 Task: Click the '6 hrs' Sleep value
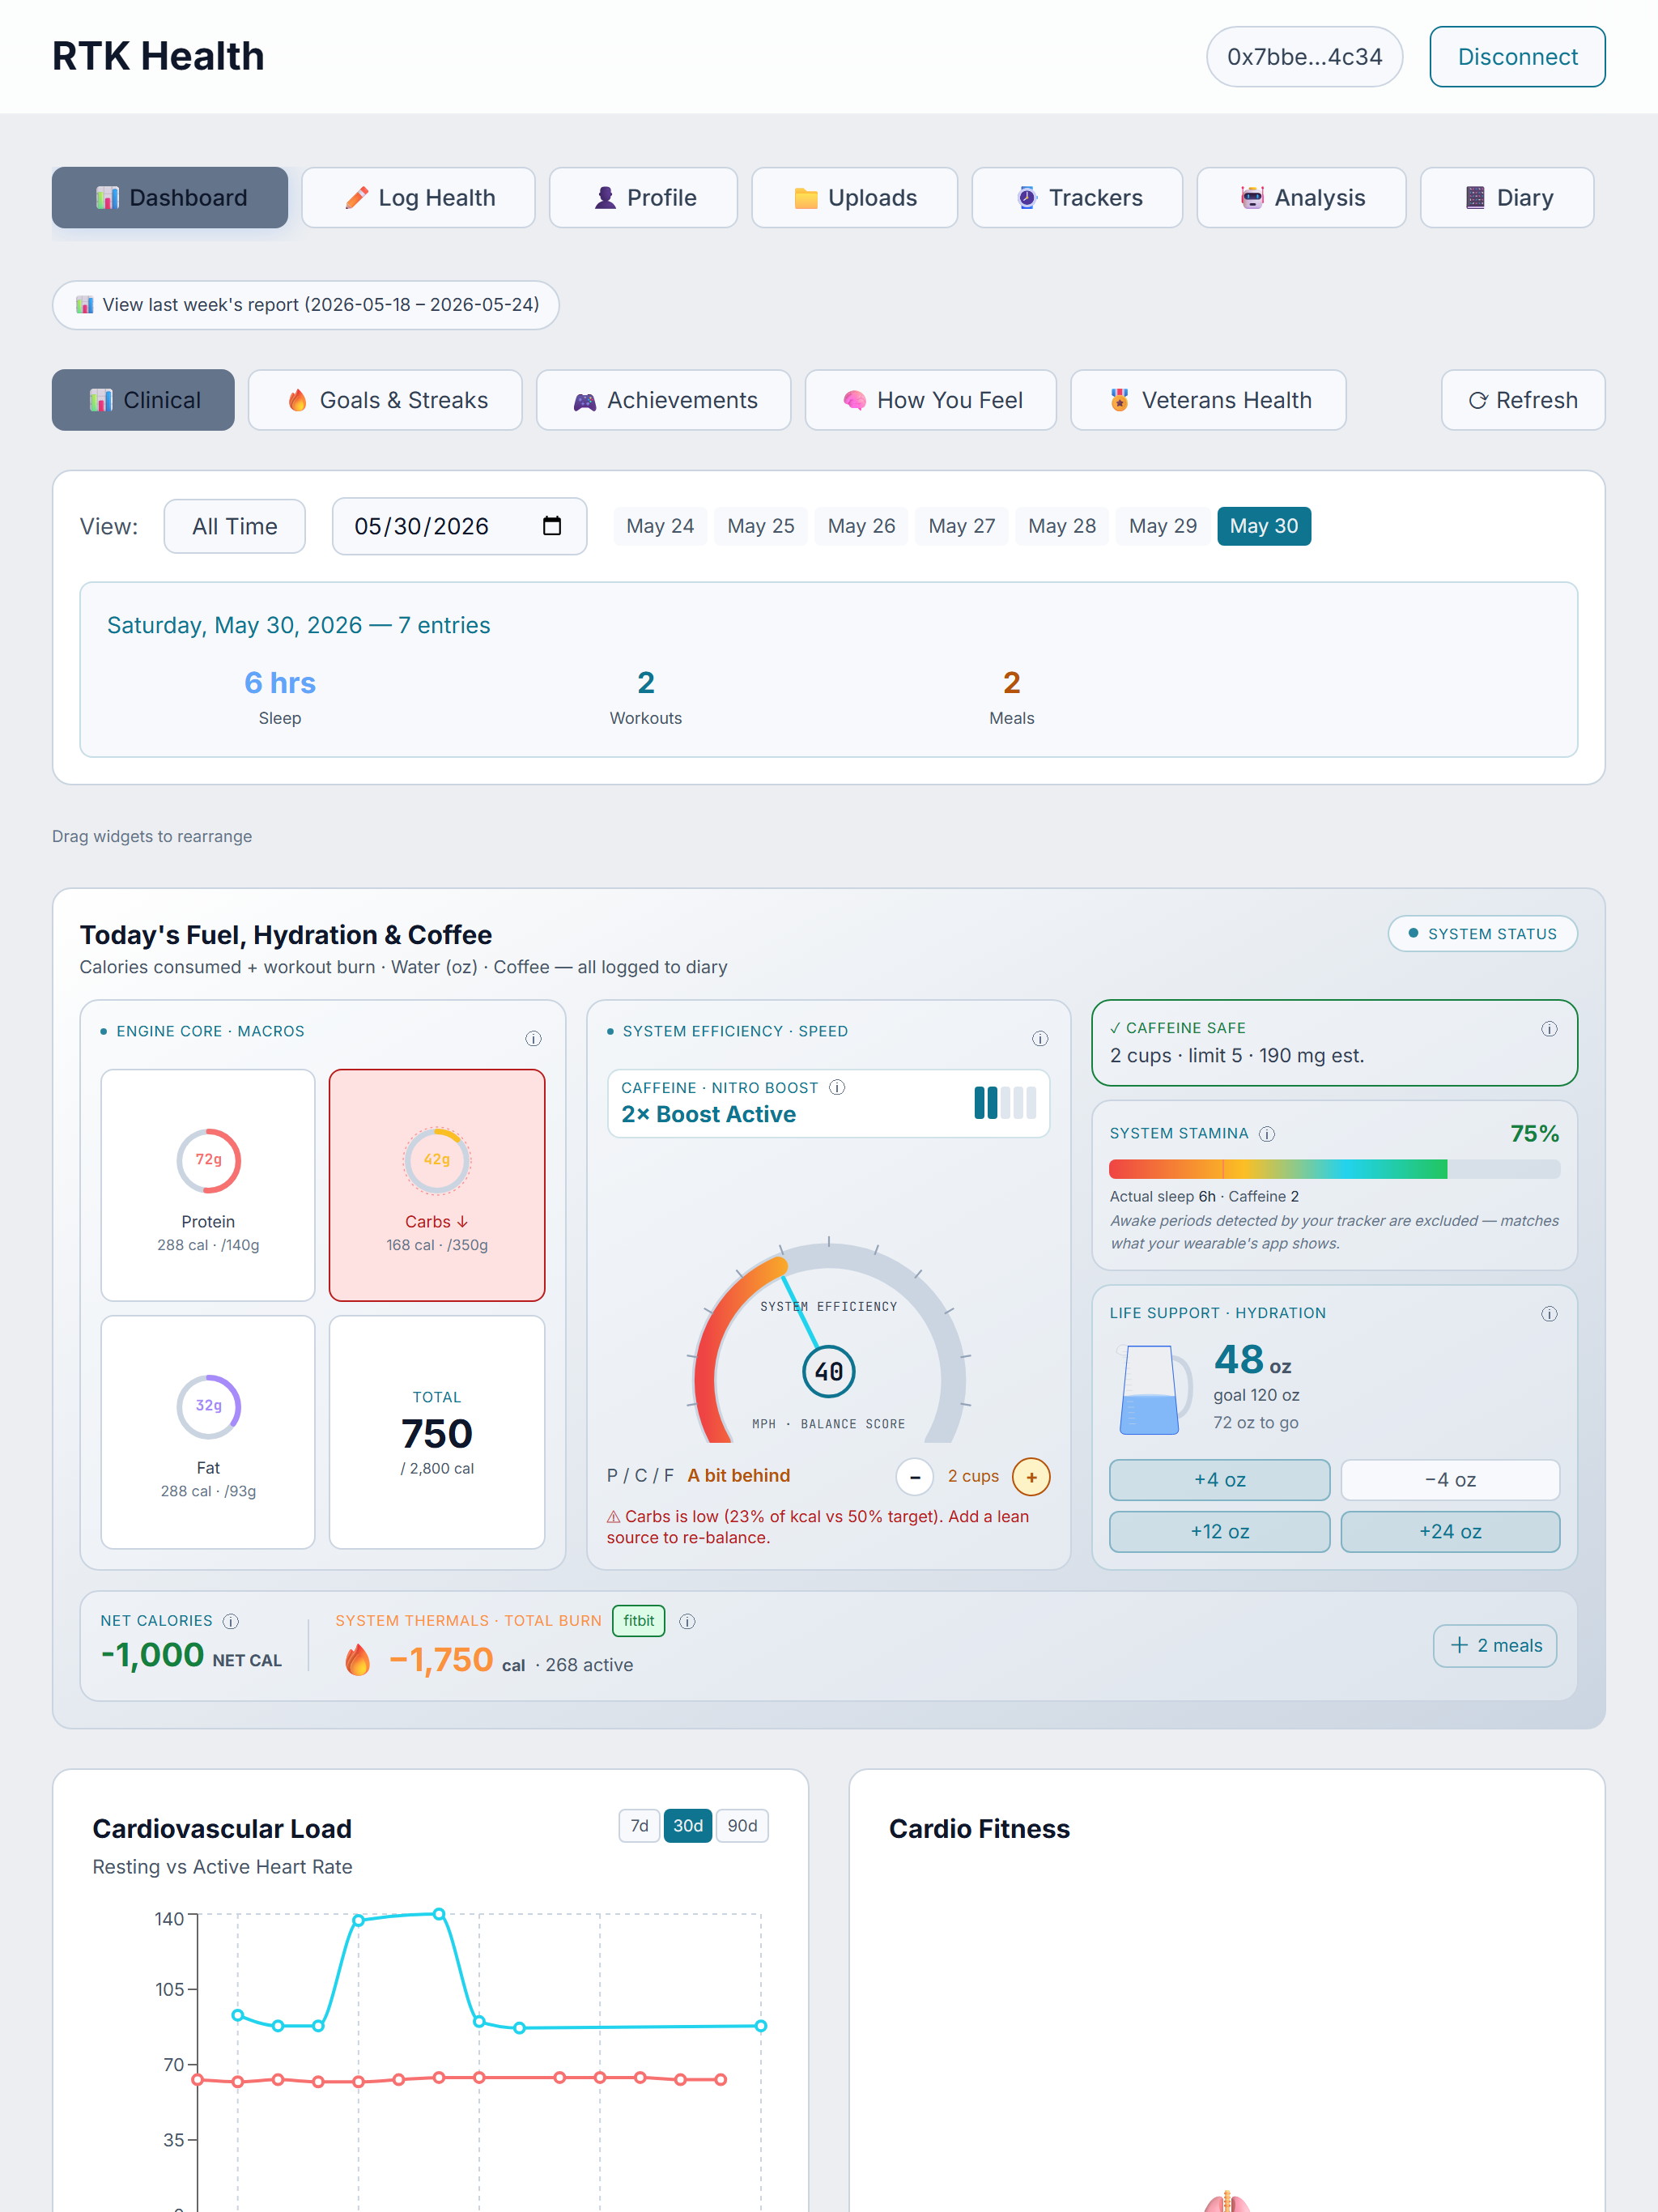coord(280,683)
